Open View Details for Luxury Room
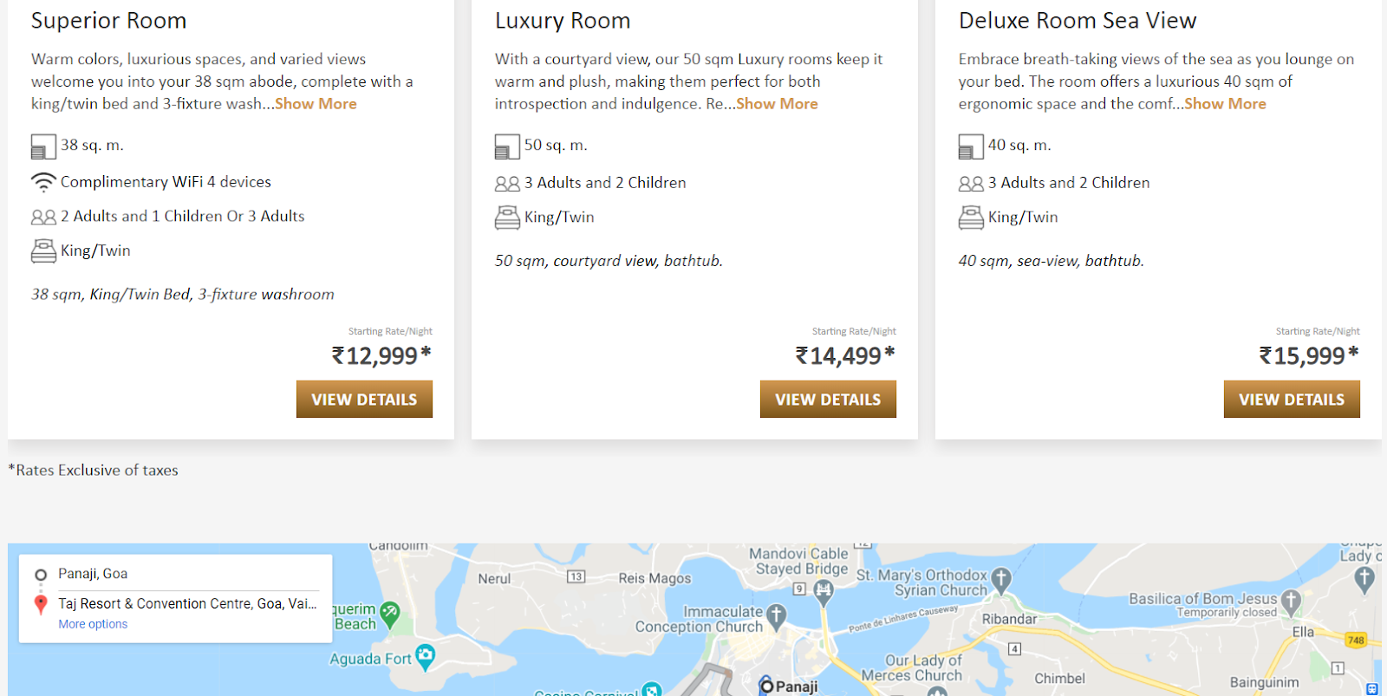Viewport: 1387px width, 696px height. (x=828, y=400)
